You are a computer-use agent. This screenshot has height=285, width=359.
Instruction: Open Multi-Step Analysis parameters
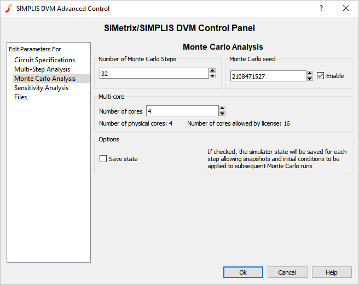pyautogui.click(x=42, y=69)
